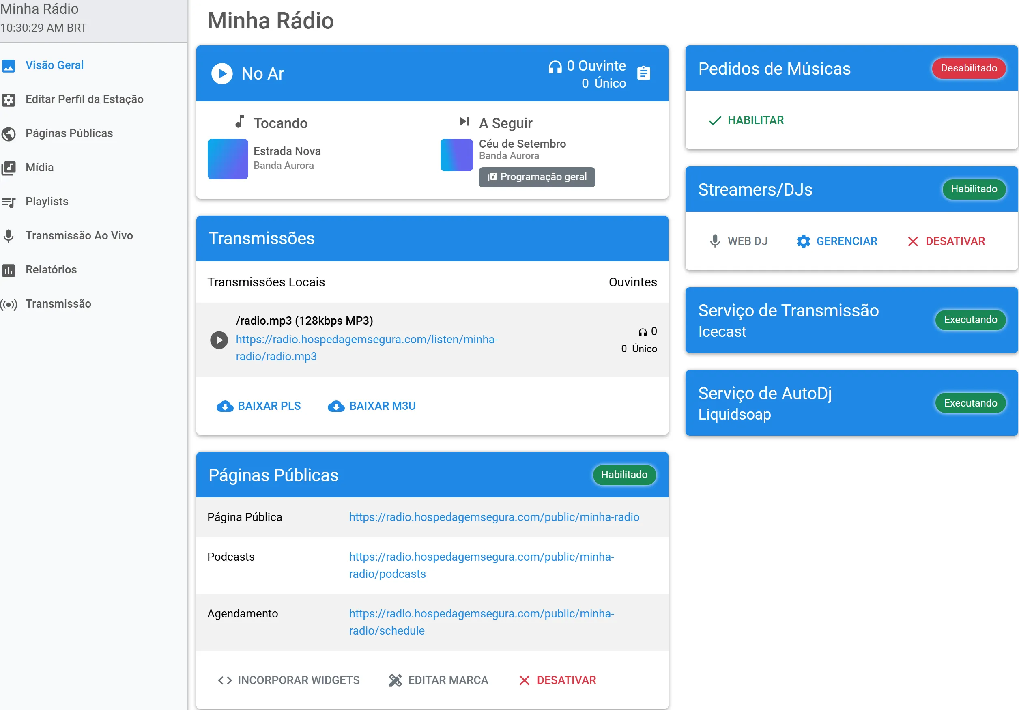Open Editar Perfil da Estação

pos(84,99)
